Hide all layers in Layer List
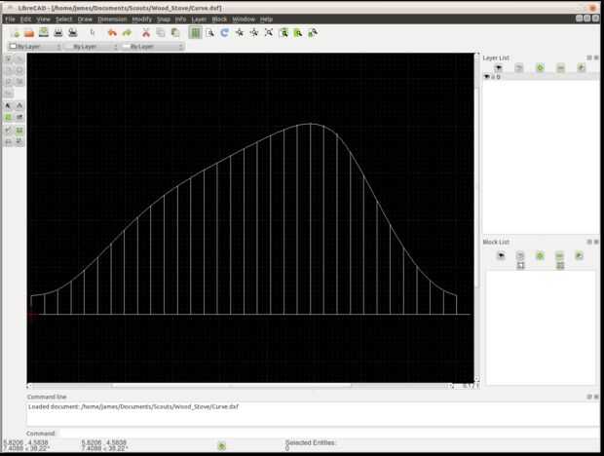This screenshot has height=456, width=604. 519,68
